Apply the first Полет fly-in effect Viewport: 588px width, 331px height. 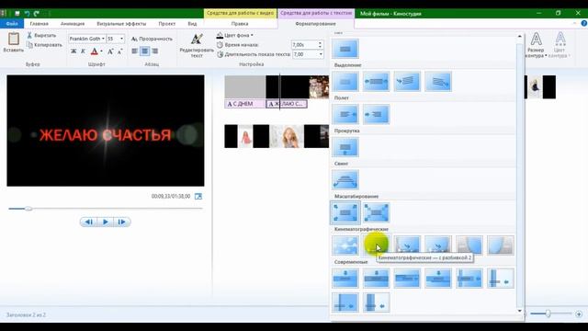pyautogui.click(x=345, y=114)
